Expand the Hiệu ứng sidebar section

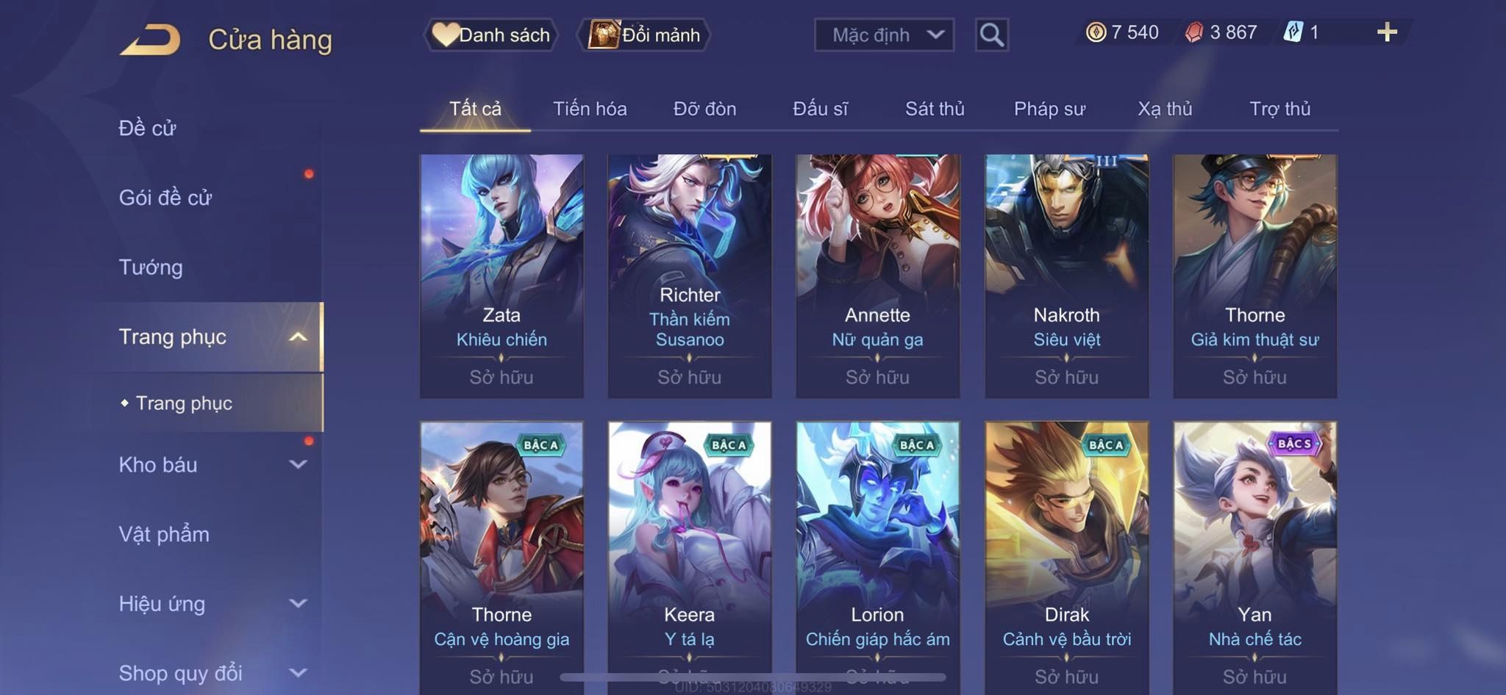[x=298, y=603]
